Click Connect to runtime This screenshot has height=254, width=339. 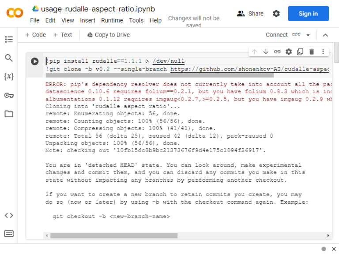(276, 35)
